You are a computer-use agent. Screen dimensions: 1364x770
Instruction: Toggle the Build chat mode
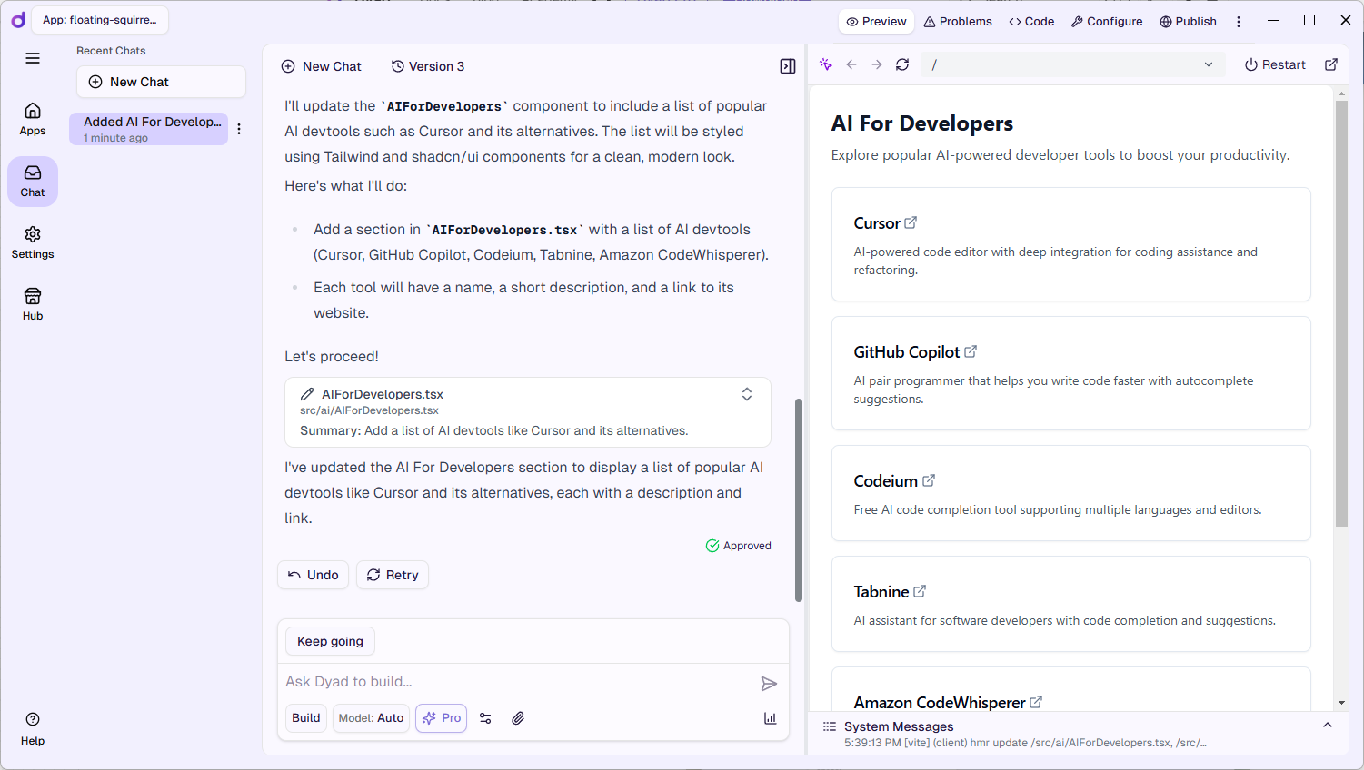[x=306, y=718]
